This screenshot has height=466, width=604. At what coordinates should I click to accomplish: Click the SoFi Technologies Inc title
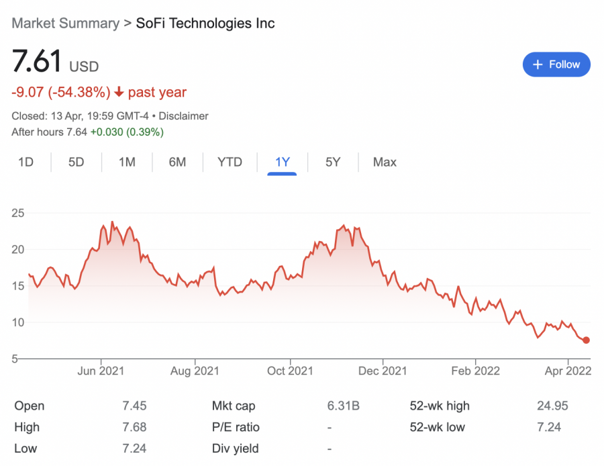point(205,24)
